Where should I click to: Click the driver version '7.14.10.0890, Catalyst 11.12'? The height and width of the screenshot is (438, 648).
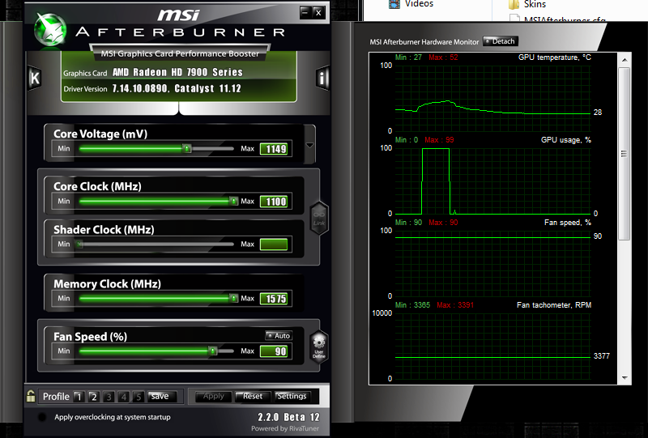[177, 88]
